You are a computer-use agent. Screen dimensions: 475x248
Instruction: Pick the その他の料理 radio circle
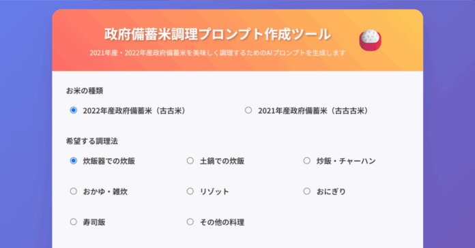[x=190, y=221]
